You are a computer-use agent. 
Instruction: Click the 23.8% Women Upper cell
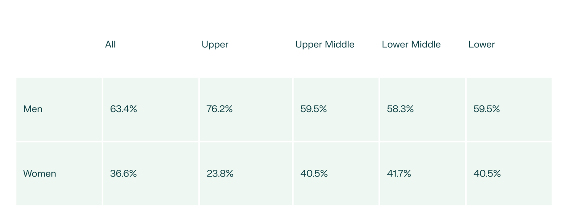(x=220, y=174)
